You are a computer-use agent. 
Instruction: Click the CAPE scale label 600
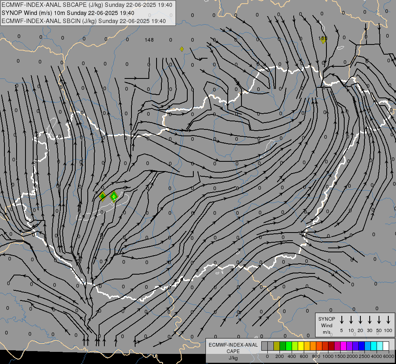point(304,356)
